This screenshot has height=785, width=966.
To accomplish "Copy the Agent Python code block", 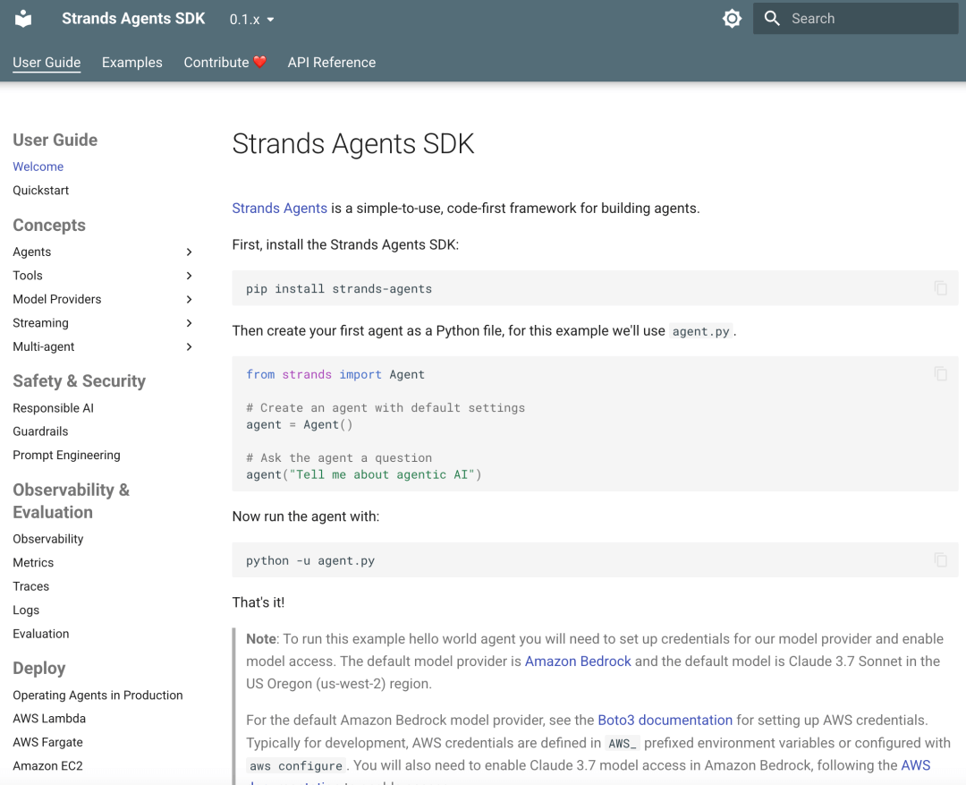I will (940, 374).
